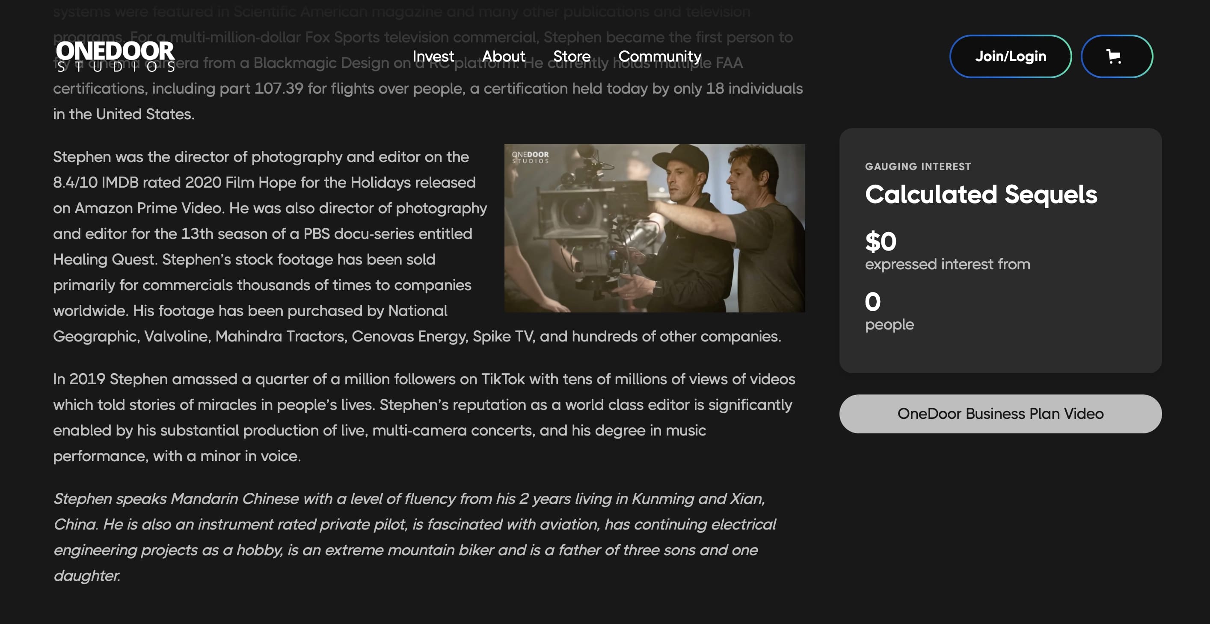The image size is (1210, 624).
Task: Open the shopping cart
Action: pos(1116,56)
